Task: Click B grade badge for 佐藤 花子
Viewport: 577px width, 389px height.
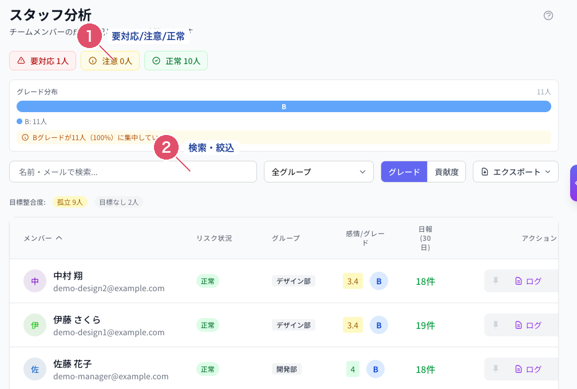Action: [376, 370]
